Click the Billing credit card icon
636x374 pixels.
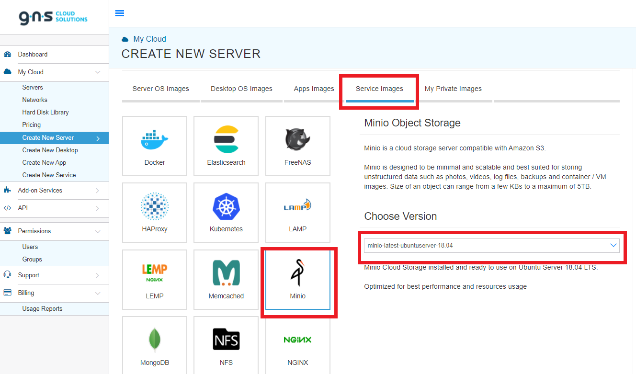(x=7, y=293)
